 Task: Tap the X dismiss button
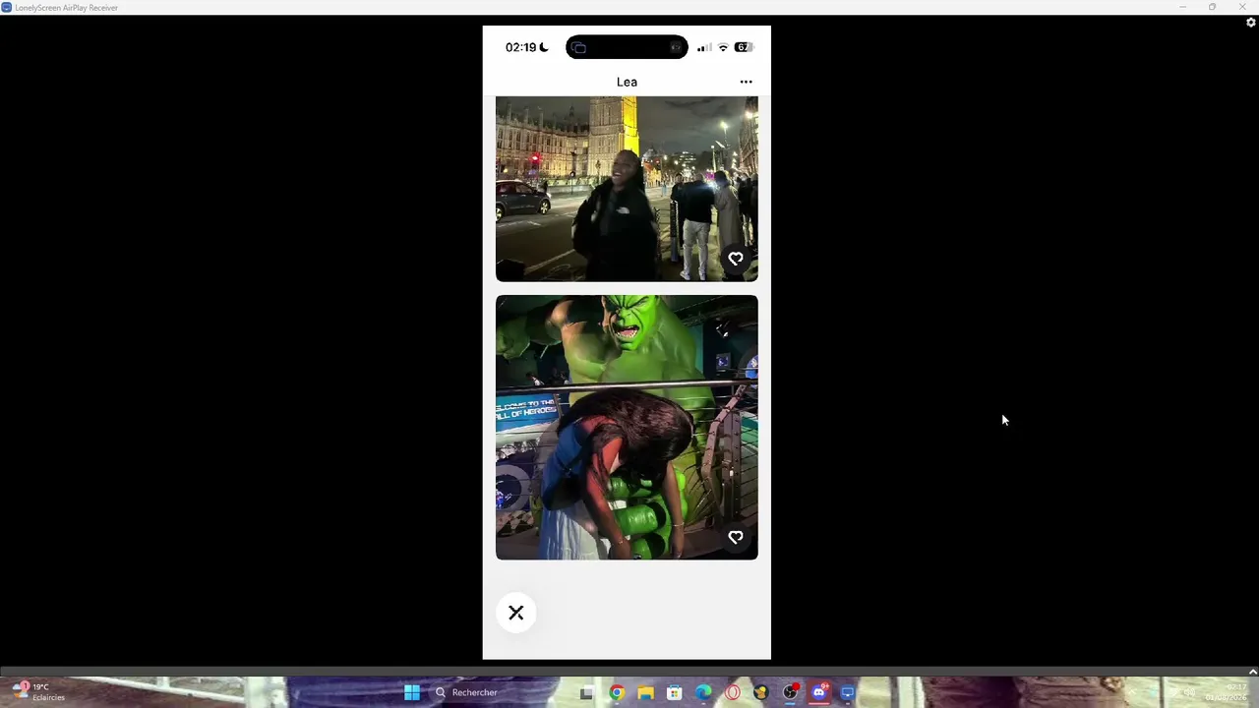[x=516, y=613]
